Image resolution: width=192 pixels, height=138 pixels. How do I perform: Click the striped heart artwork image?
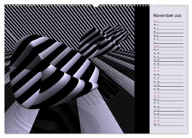click(x=69, y=69)
